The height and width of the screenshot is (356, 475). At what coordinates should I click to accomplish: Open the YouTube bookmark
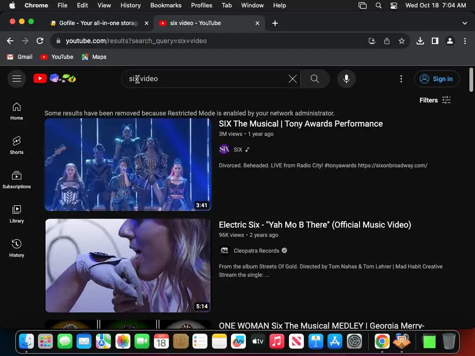(x=57, y=57)
